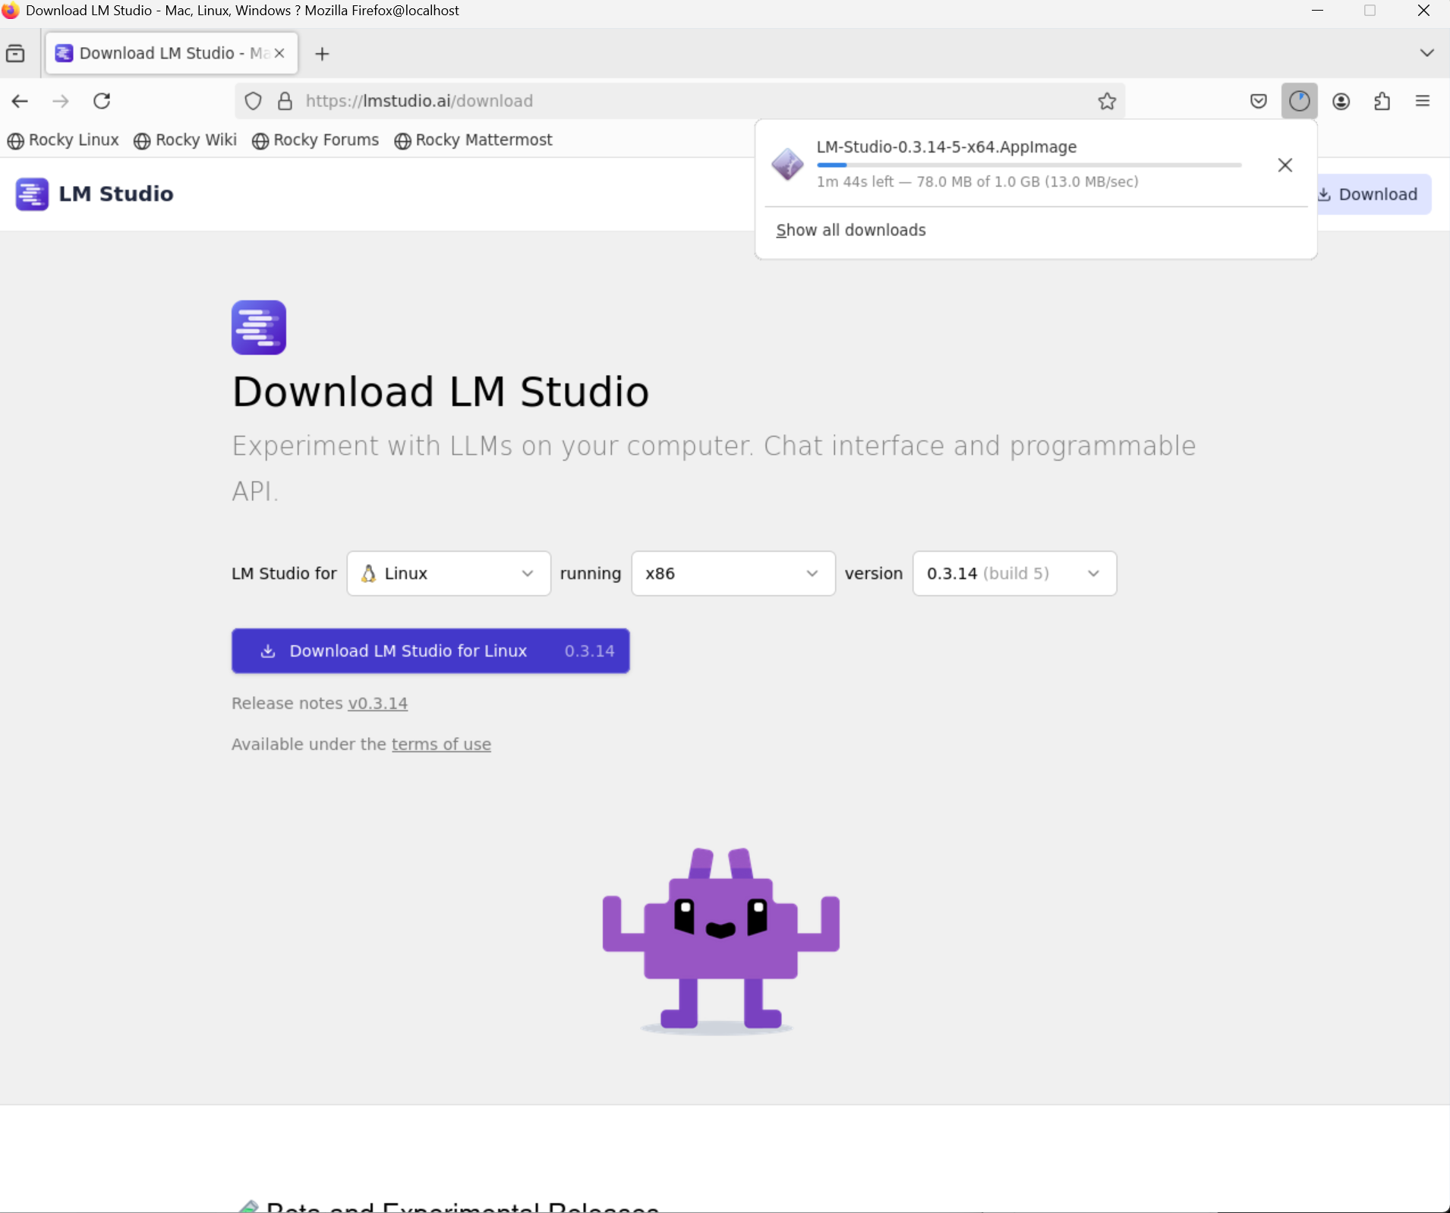The height and width of the screenshot is (1213, 1450).
Task: Go forward with the arrow icon
Action: pos(61,101)
